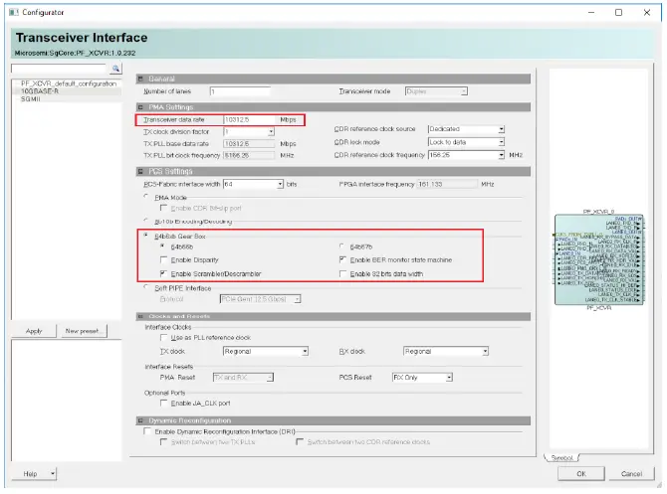Screen dimensions: 667x494
Task: Toggle Use as PLL reference clock
Action: click(163, 337)
